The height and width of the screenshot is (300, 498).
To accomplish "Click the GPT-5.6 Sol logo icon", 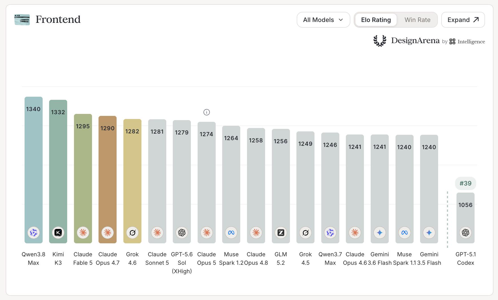I will tap(182, 233).
